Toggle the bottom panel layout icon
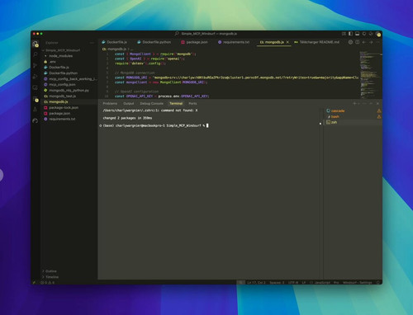The image size is (413, 315). pos(358,34)
